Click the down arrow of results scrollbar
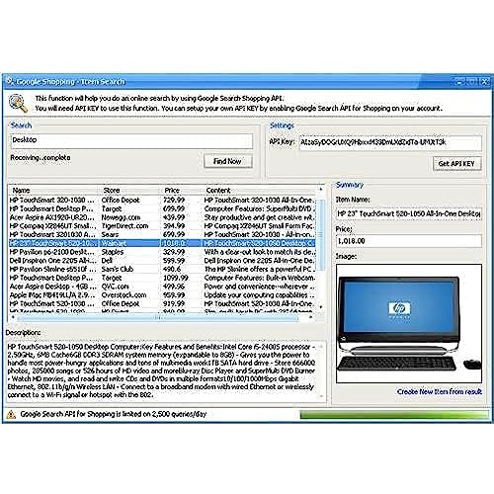494x494 pixels. pos(321,307)
